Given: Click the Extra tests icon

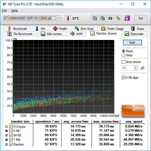Looking at the screenshot, I should [127, 34].
